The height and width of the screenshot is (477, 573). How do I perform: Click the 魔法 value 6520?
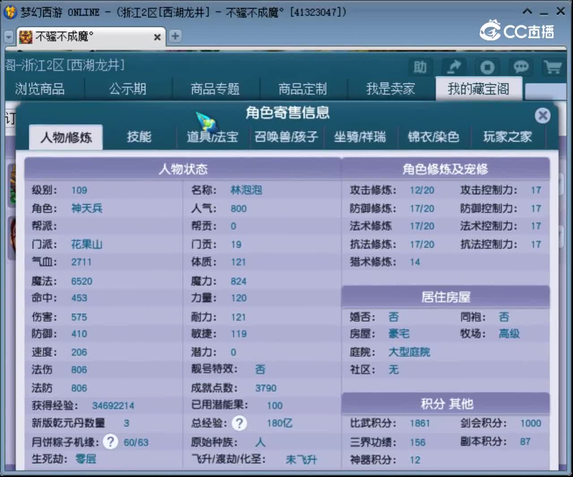click(x=81, y=281)
